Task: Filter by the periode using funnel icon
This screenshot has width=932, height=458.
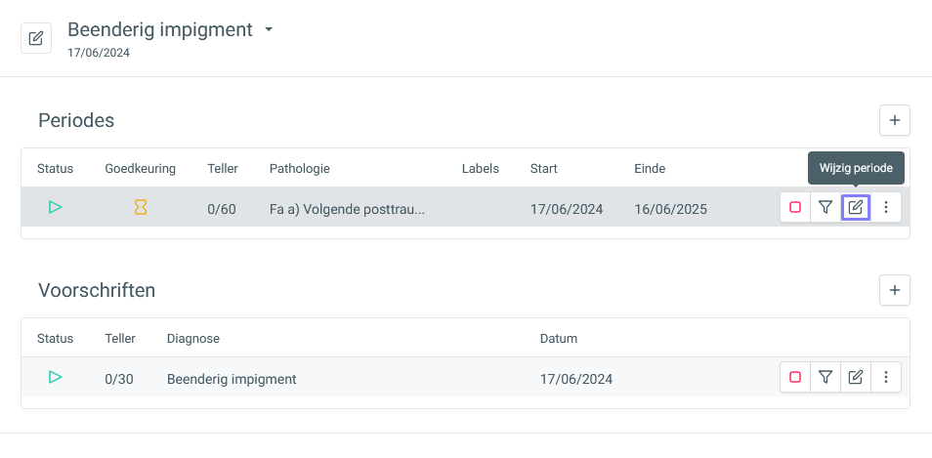Action: point(825,207)
